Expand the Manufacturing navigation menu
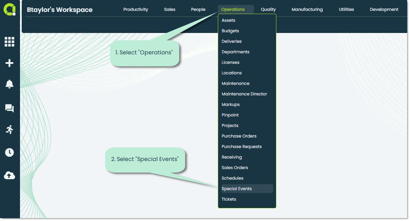Screen dimensions: 410x221 [x=307, y=9]
